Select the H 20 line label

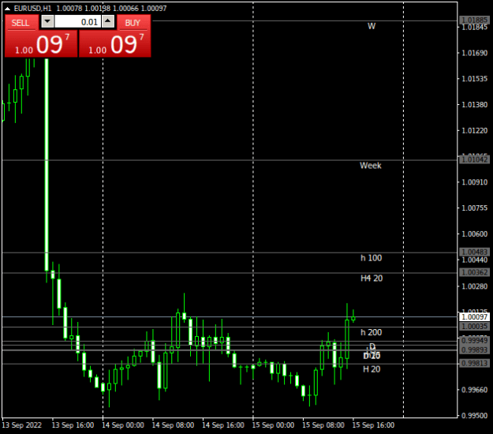(x=372, y=369)
